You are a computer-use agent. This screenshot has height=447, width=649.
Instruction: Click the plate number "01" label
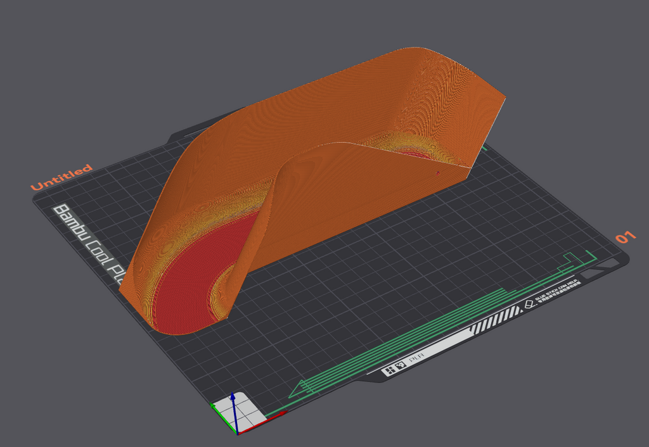pyautogui.click(x=626, y=237)
